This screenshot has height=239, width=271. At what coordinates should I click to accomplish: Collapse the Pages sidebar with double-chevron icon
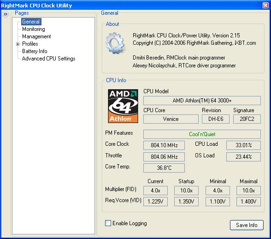pyautogui.click(x=6, y=14)
